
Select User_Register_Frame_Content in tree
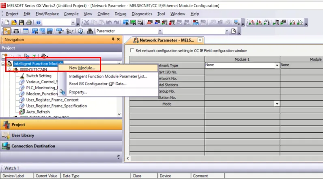tap(52, 100)
